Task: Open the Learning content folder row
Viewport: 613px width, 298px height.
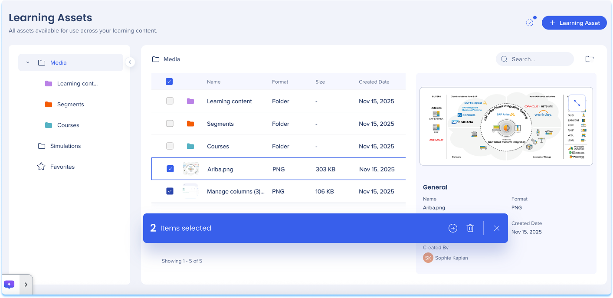Action: coord(229,102)
